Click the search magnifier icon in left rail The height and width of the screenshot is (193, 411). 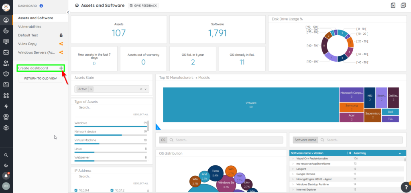pyautogui.click(x=6, y=155)
